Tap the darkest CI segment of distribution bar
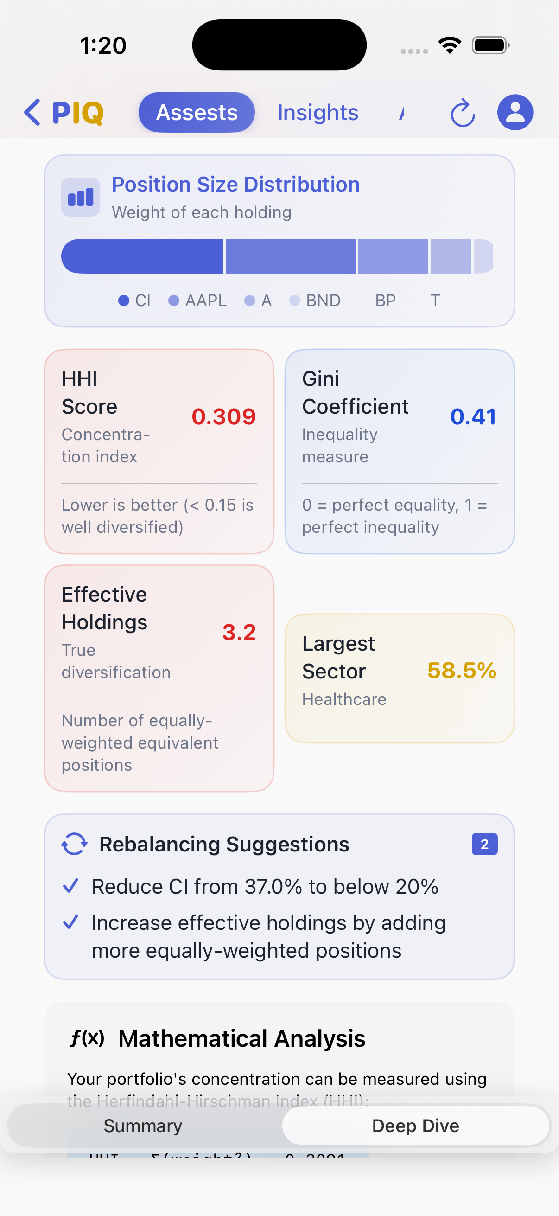559x1216 pixels. click(x=142, y=256)
